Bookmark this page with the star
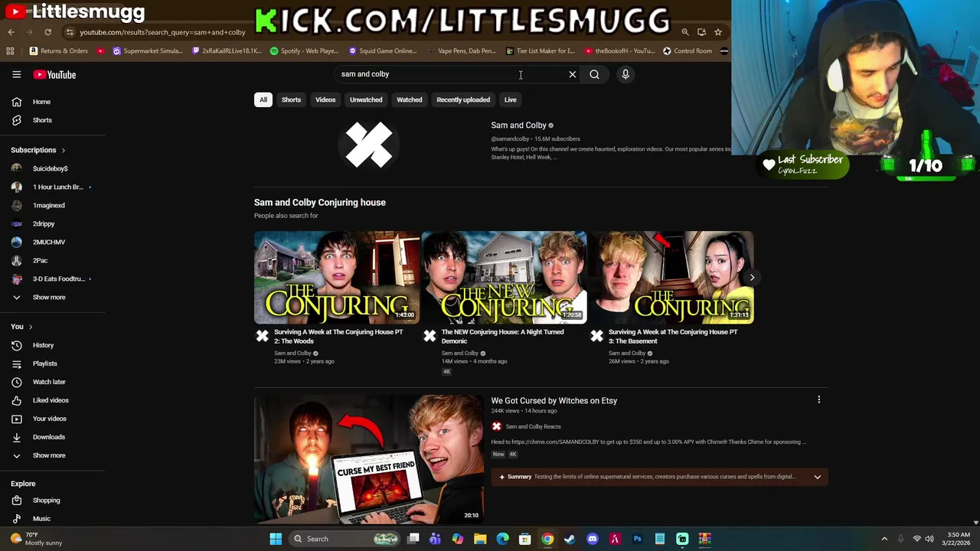Viewport: 980px width, 551px height. click(717, 32)
